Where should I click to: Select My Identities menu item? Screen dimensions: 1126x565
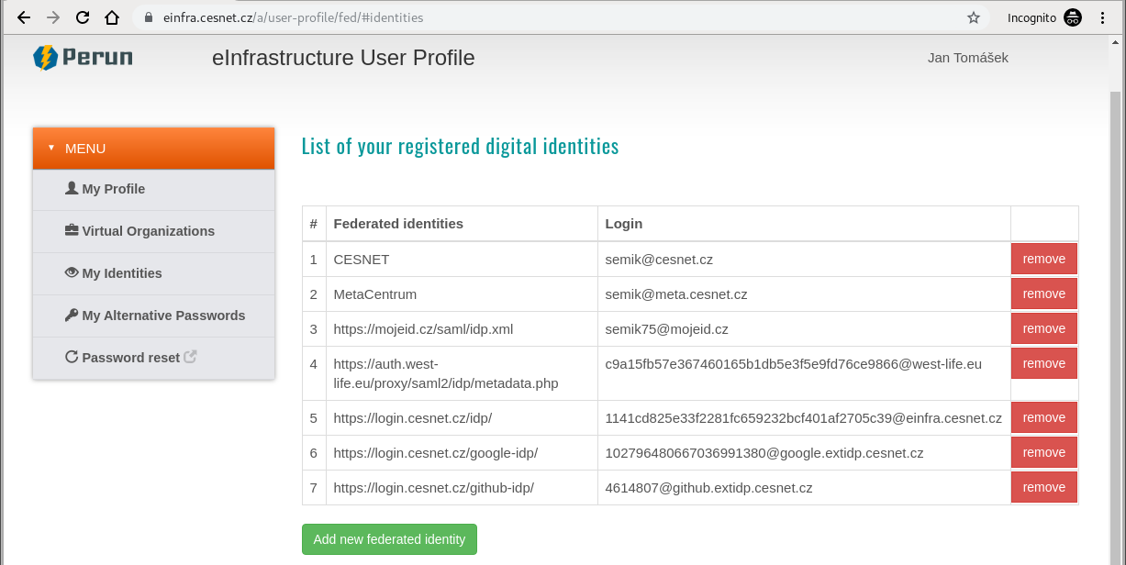click(153, 274)
